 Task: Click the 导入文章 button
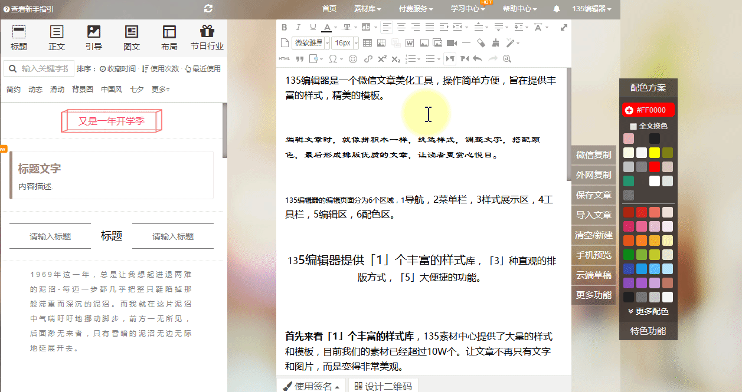(x=594, y=215)
